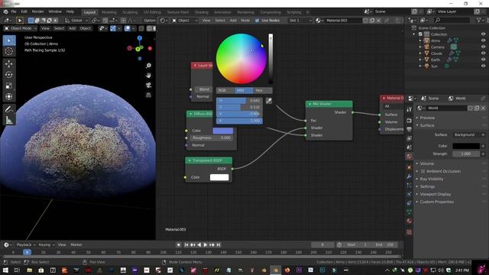Uncheck the Collection checkbox in outliner
Screen dimensions: 489x275
pos(420,34)
